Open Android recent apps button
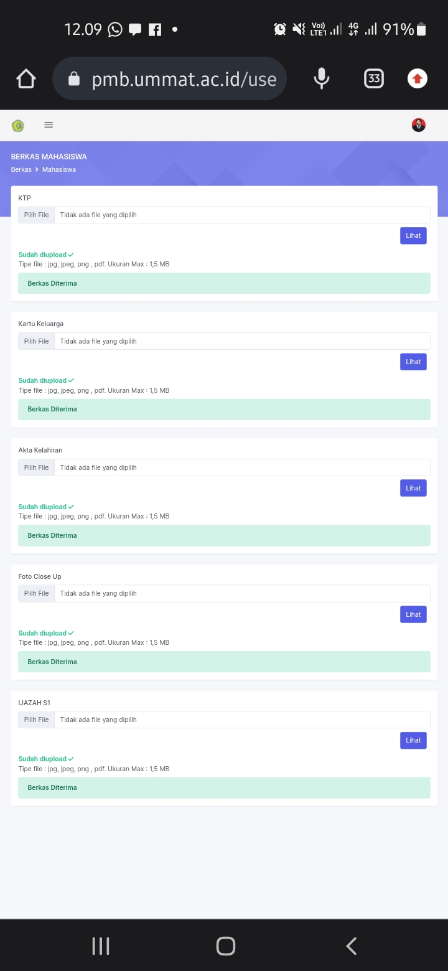This screenshot has height=971, width=448. (x=101, y=946)
